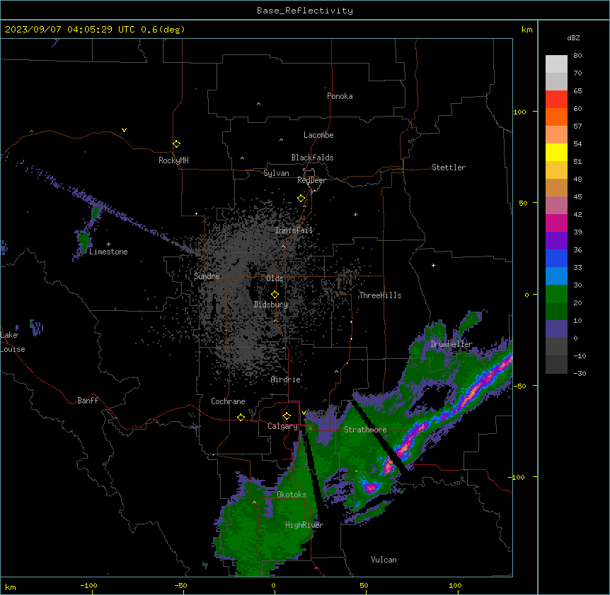Click the 80 value on dBZ scale
Viewport: 610px width, 595px height.
[577, 56]
